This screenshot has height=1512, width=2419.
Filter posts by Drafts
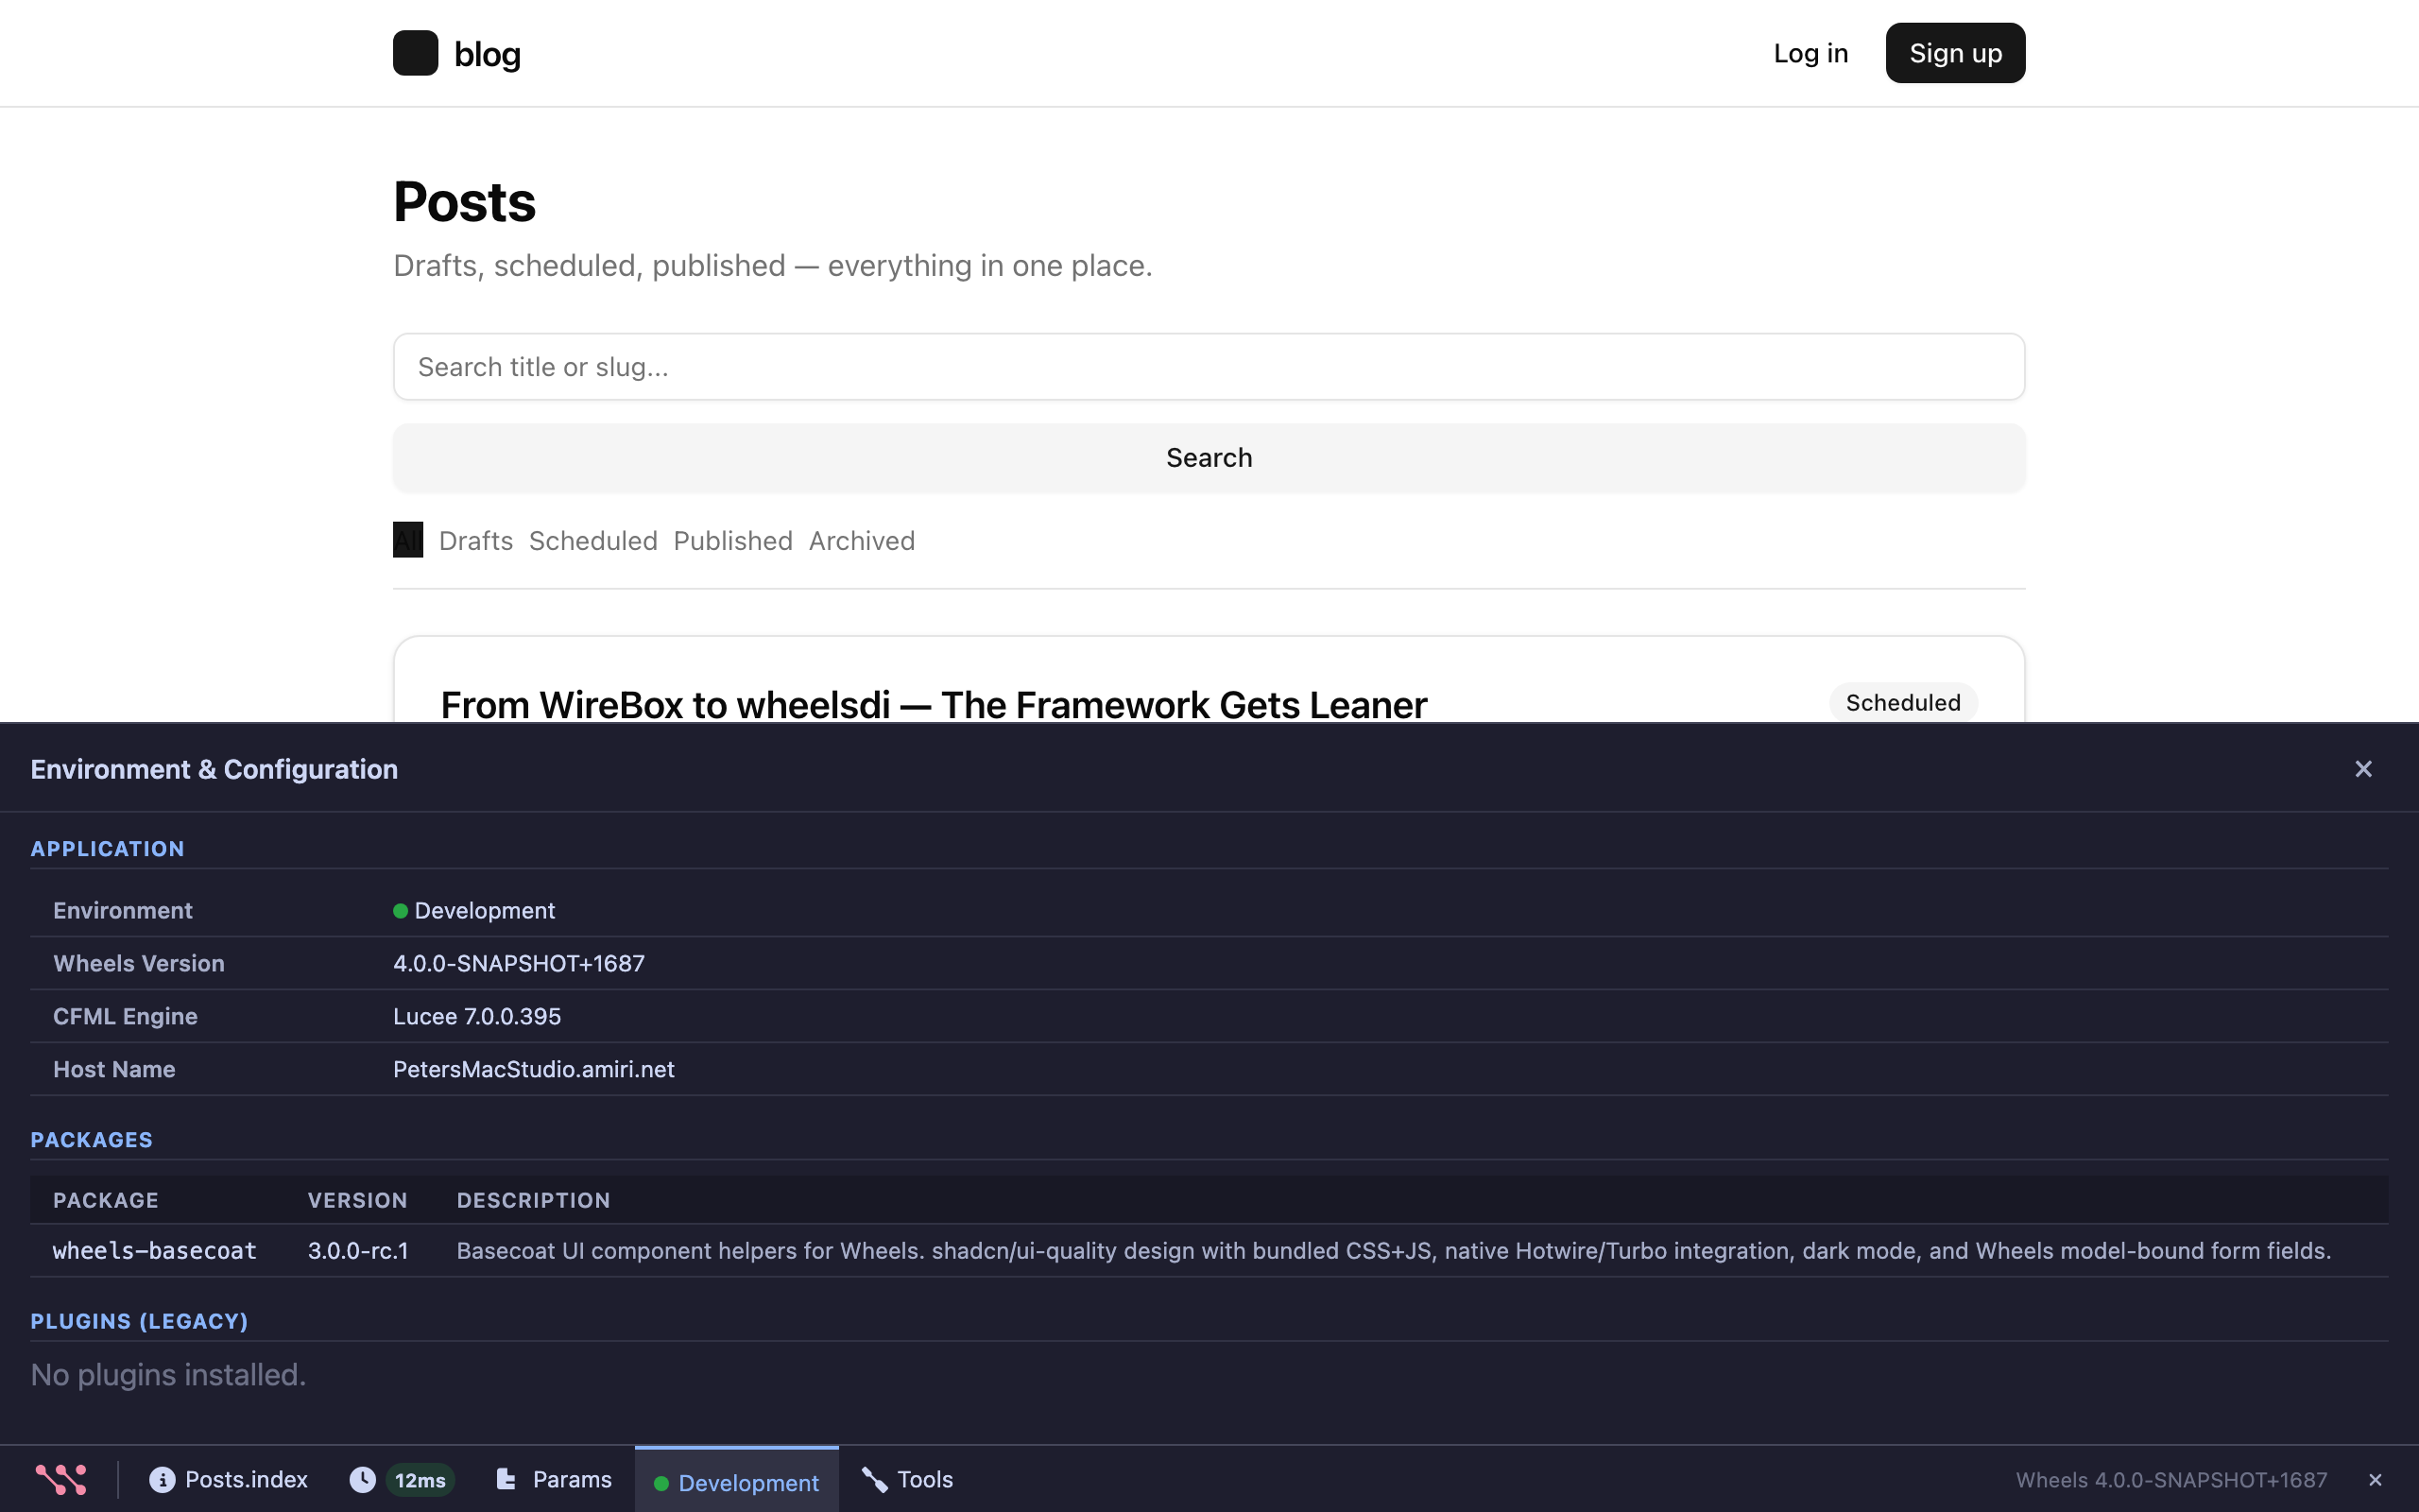click(476, 541)
